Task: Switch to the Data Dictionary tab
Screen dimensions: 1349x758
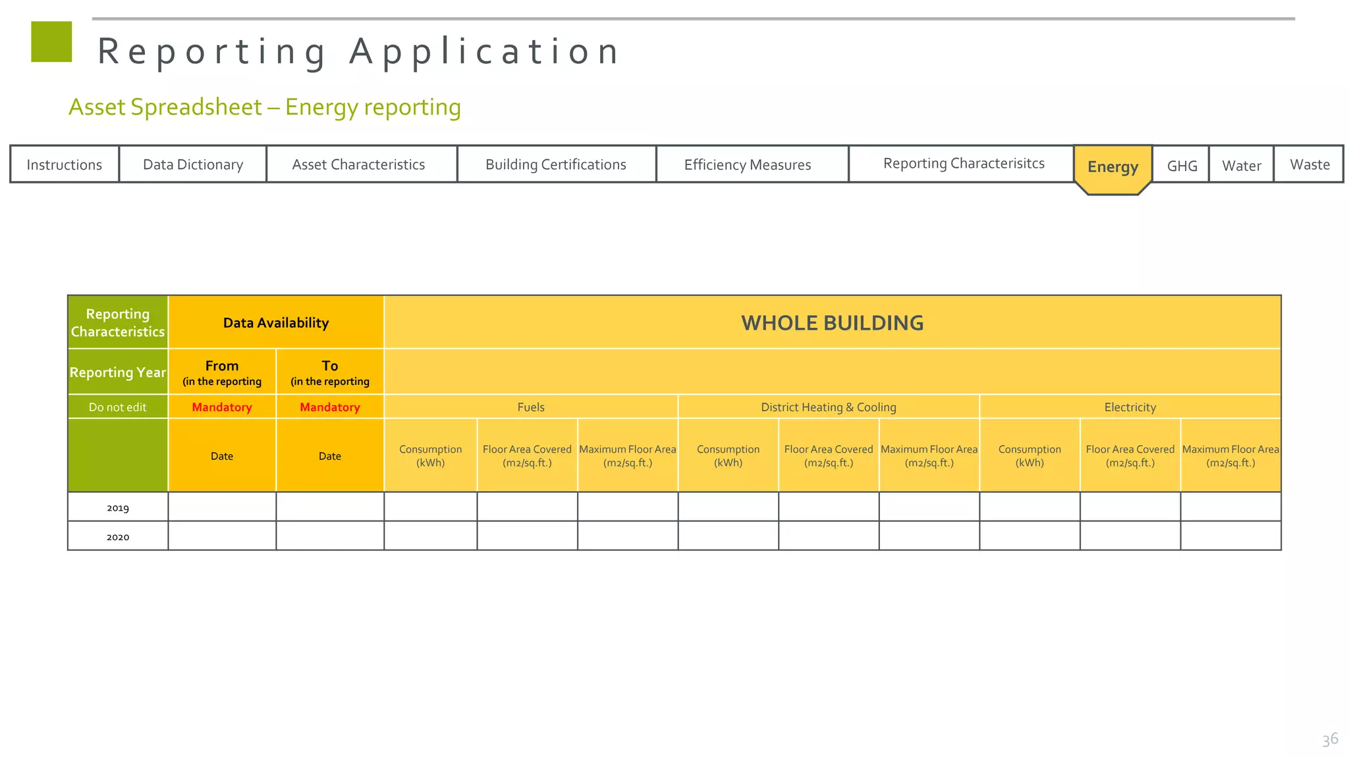Action: pos(193,164)
